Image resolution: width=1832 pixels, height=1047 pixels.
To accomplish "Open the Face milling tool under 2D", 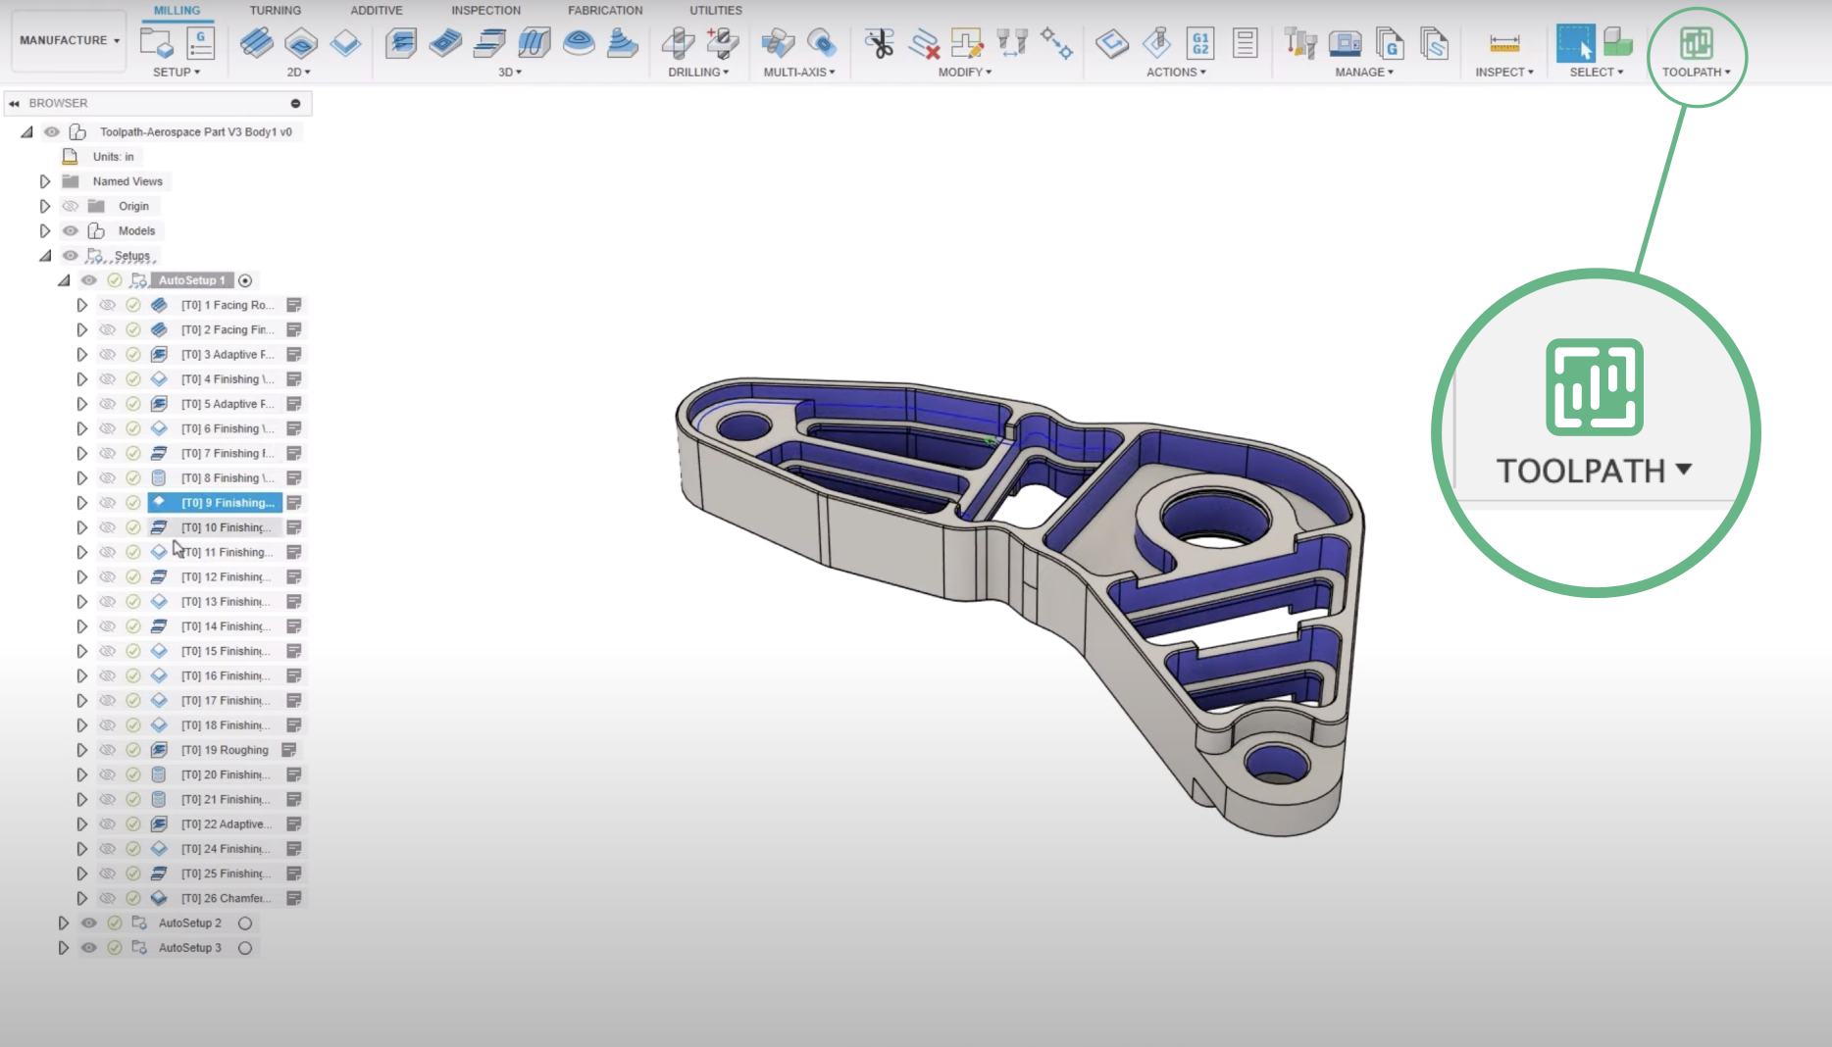I will pyautogui.click(x=257, y=44).
